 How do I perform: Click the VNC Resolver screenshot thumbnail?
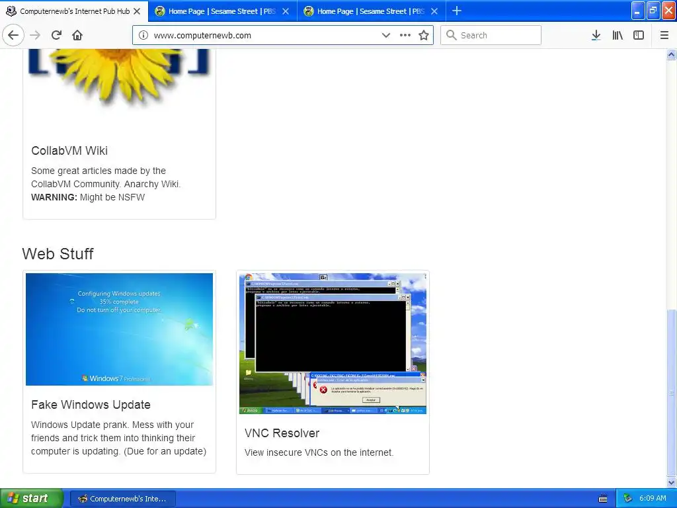[x=333, y=343]
